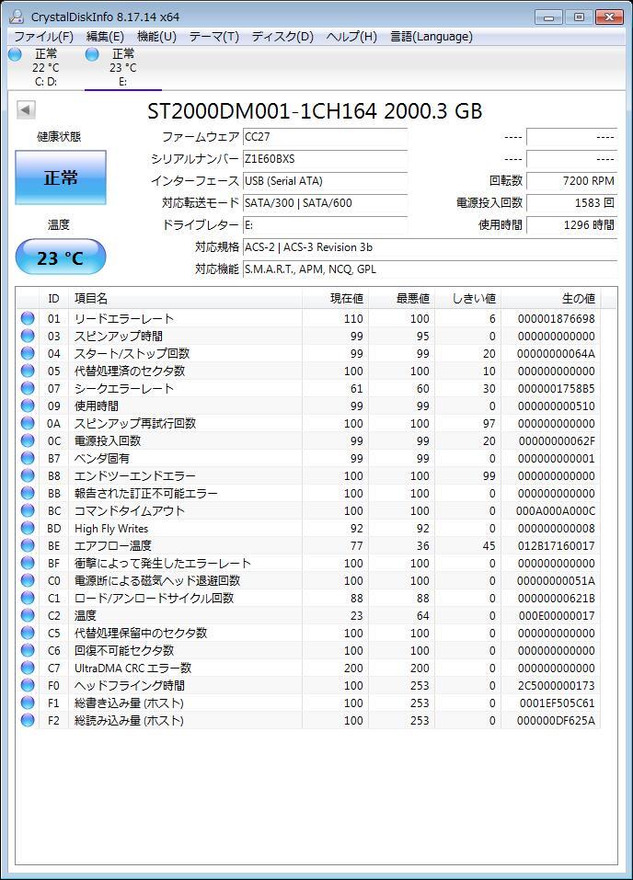Image resolution: width=633 pixels, height=880 pixels.
Task: Click CrystalDiskInfo app icon in title bar
Action: coord(17,17)
